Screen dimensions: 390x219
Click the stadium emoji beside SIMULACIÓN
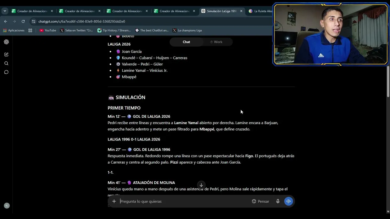111,98
